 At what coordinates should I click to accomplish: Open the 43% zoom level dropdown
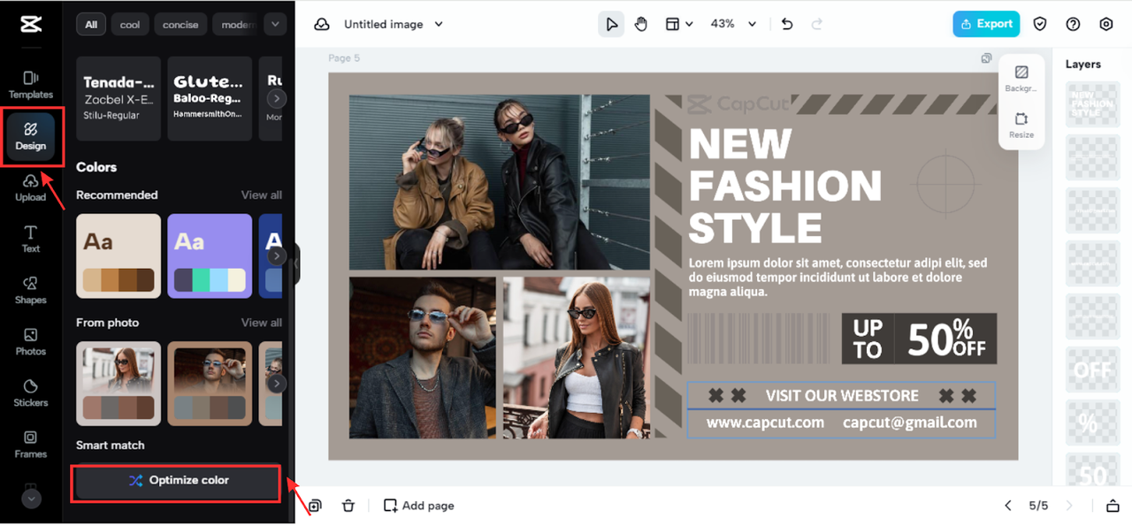click(734, 24)
